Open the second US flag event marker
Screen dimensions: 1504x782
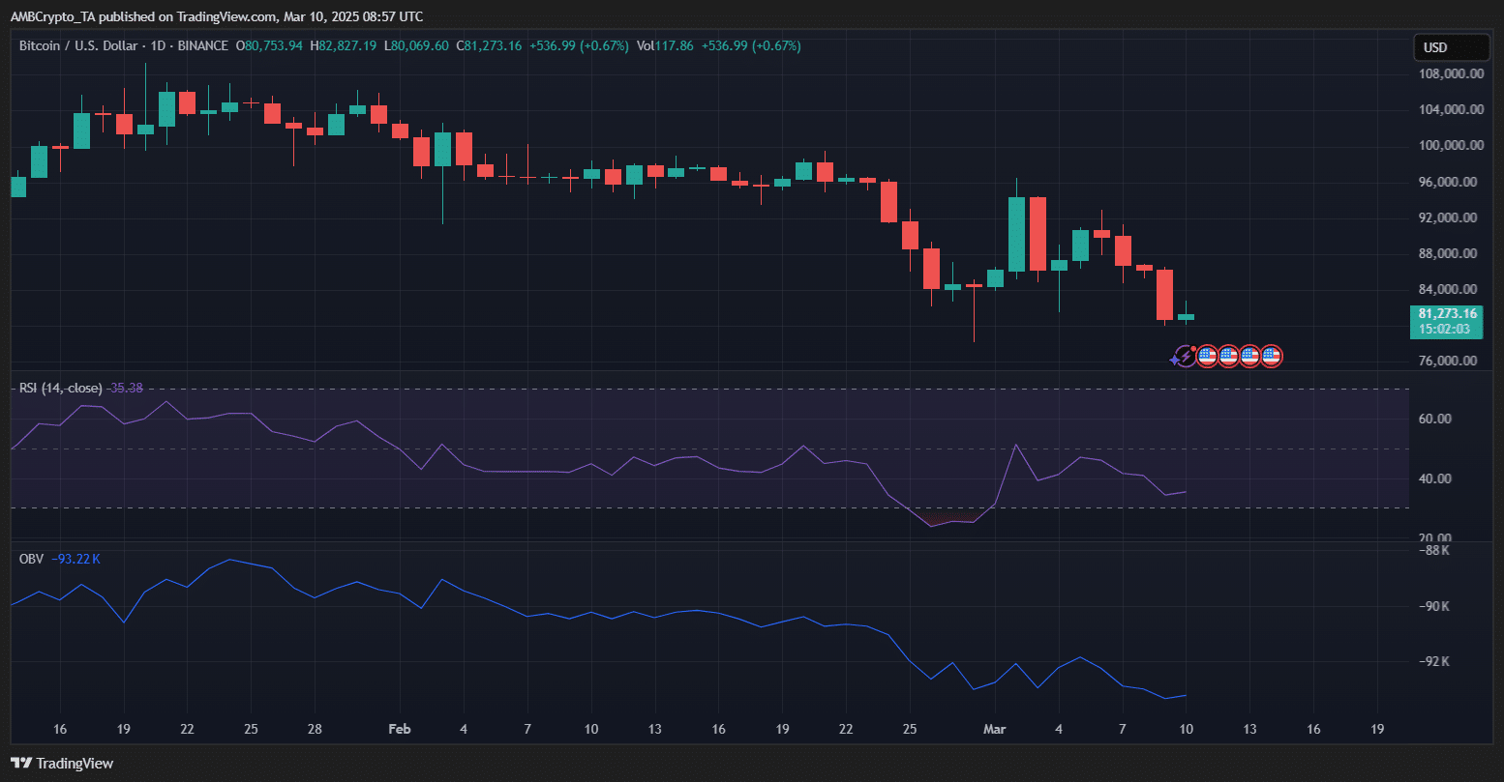(x=1229, y=357)
